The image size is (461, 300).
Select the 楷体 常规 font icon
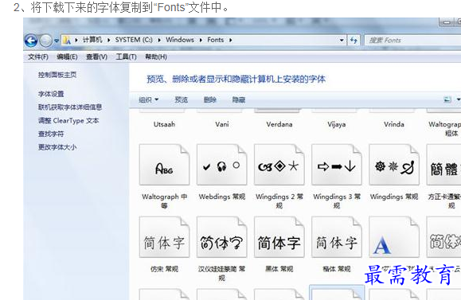[x=337, y=237]
